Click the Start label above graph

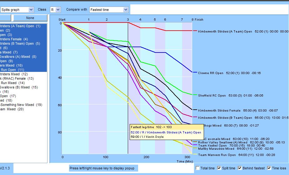tap(62, 20)
